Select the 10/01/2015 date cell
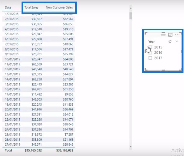This screenshot has width=184, height=156. click(x=12, y=59)
